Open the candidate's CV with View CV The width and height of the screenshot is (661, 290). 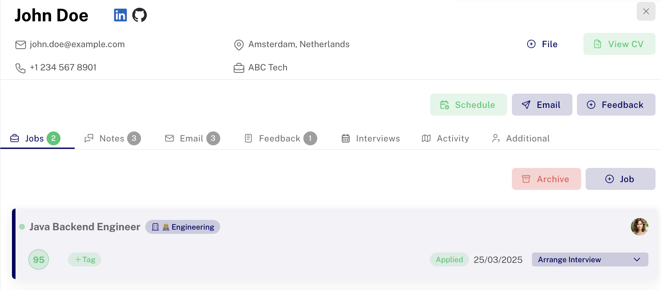tap(619, 44)
